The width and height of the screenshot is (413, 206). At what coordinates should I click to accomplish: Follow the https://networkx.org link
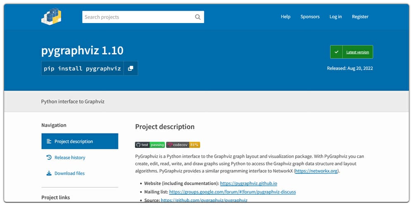coord(316,171)
